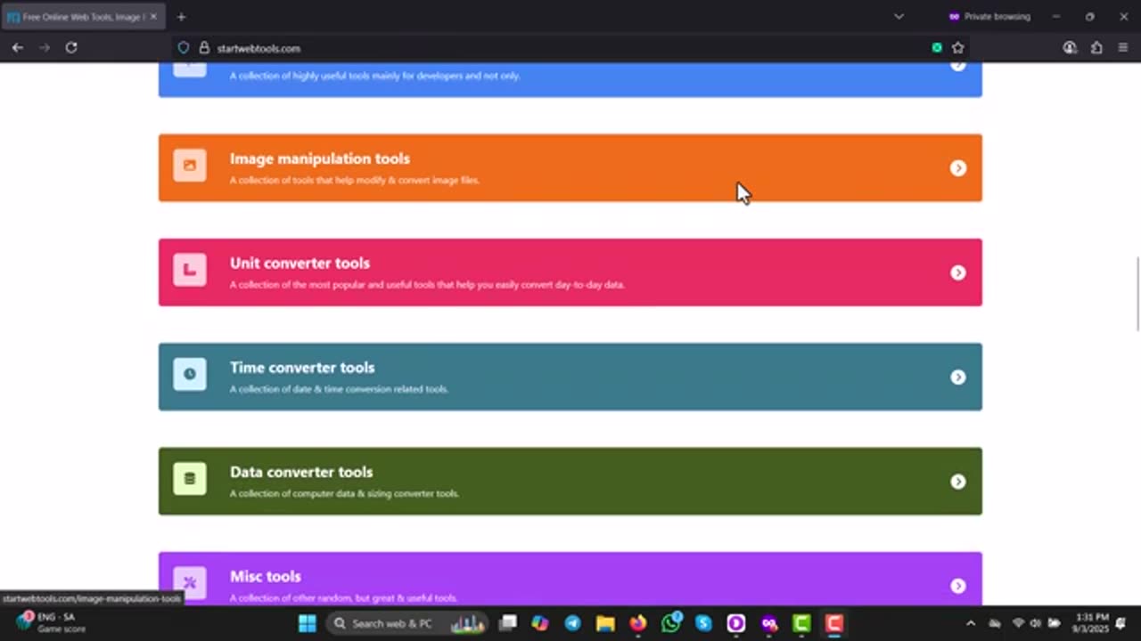Click the Private browsing indicator

[989, 17]
